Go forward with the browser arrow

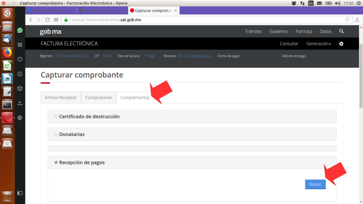click(39, 20)
